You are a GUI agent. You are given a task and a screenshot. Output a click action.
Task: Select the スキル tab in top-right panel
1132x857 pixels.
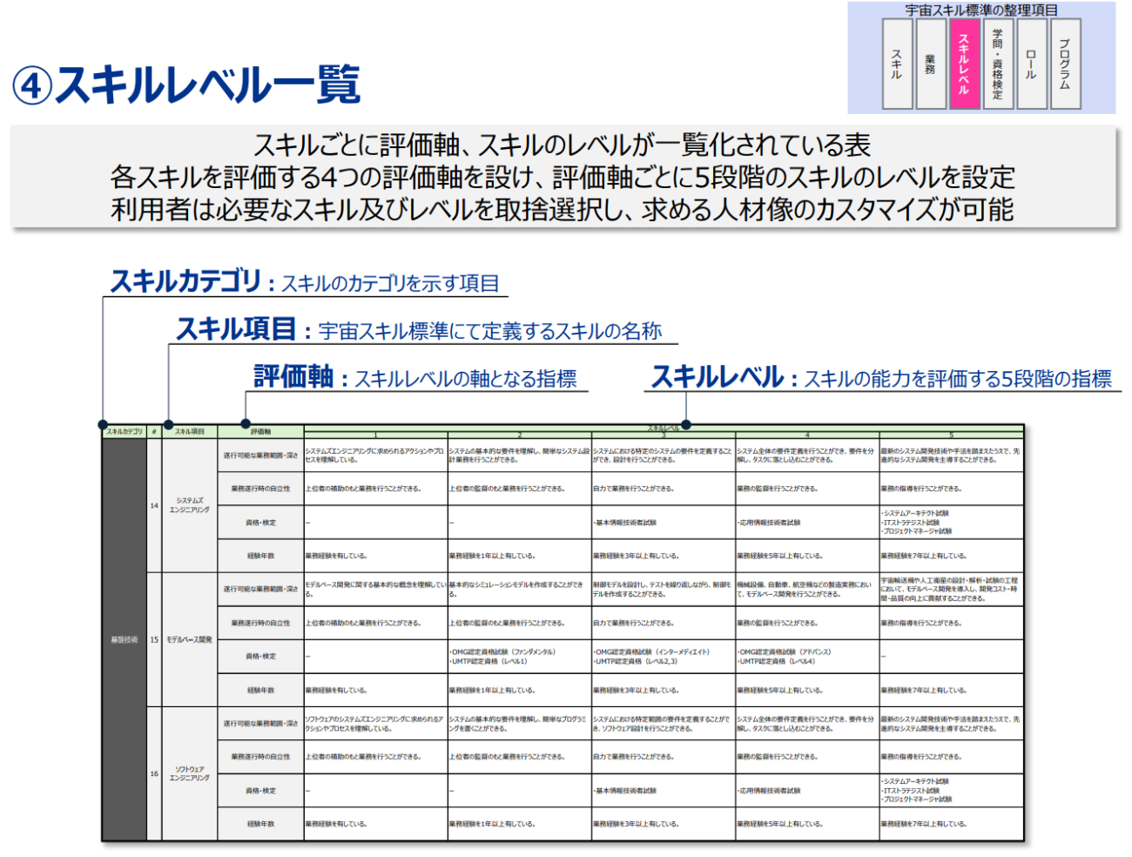897,64
